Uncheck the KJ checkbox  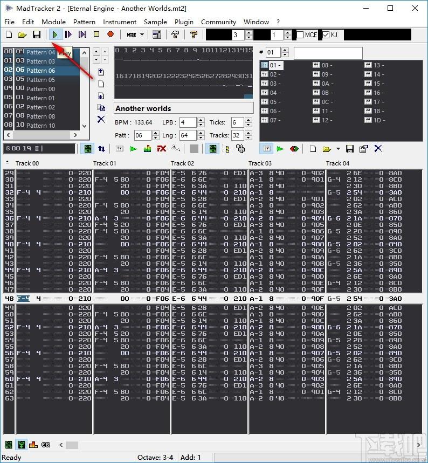[x=326, y=35]
